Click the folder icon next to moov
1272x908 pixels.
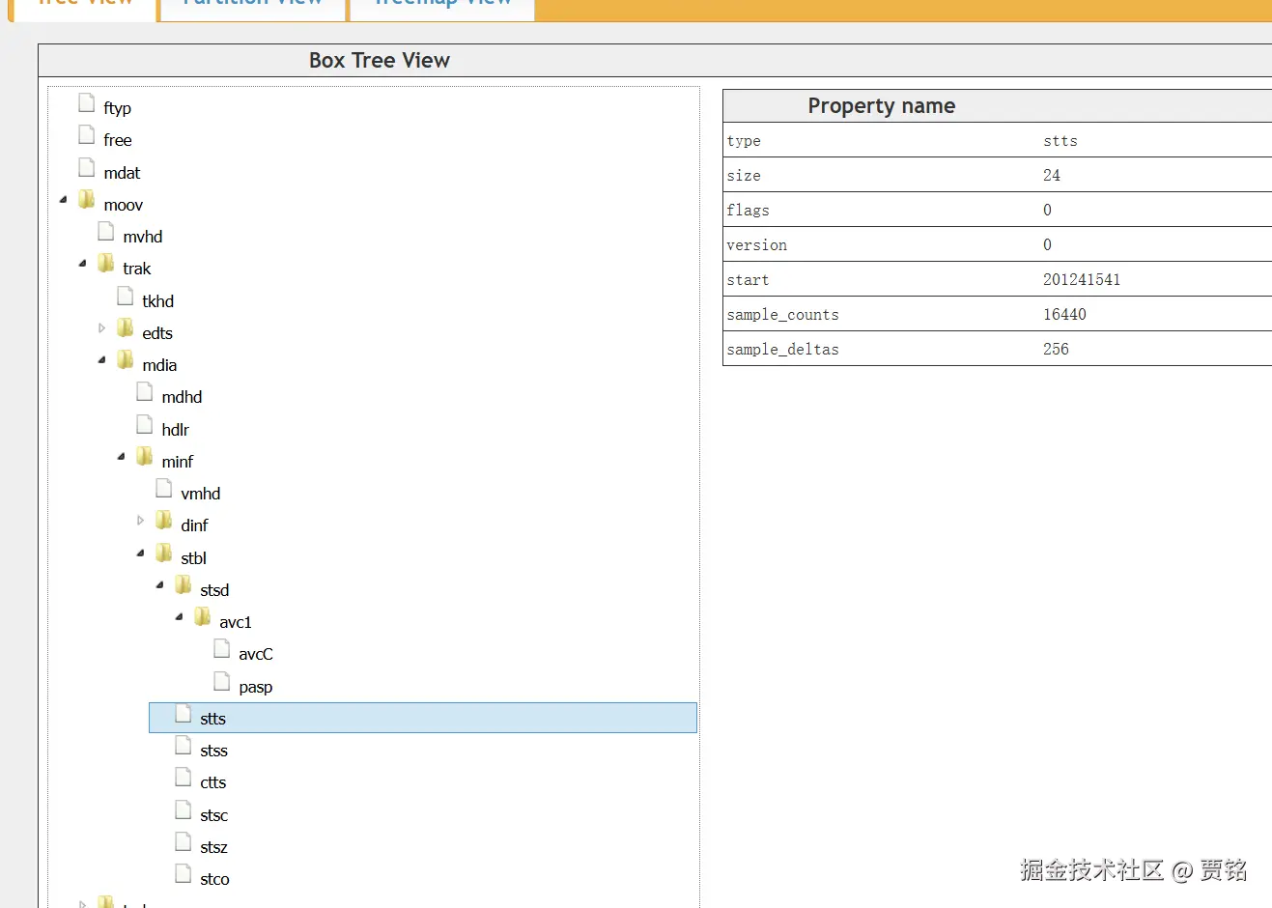tap(87, 200)
